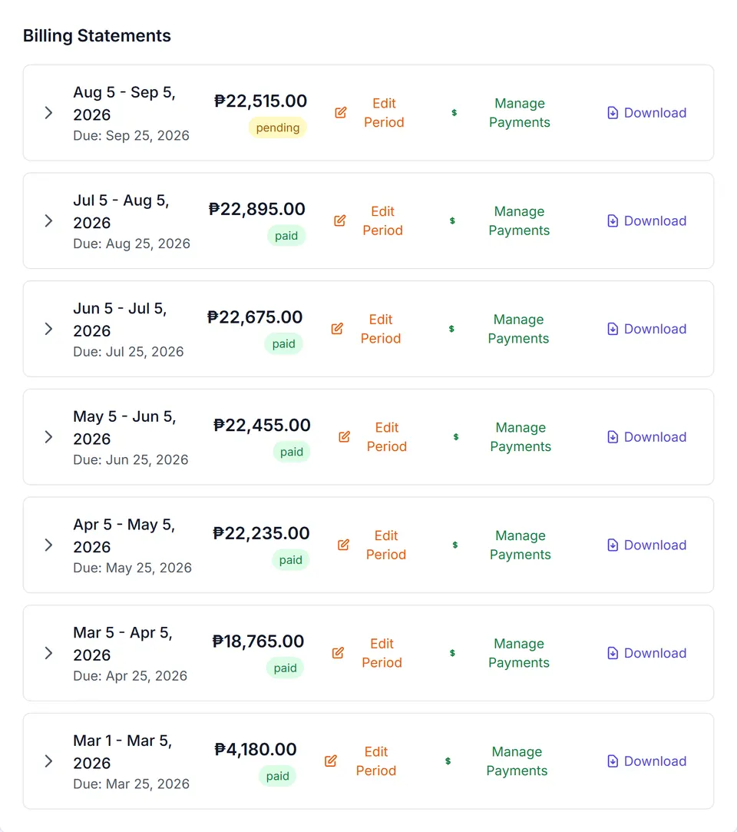Expand the Apr 5 - May 5, 2026 statement chevron
Image resolution: width=737 pixels, height=832 pixels.
pos(49,545)
